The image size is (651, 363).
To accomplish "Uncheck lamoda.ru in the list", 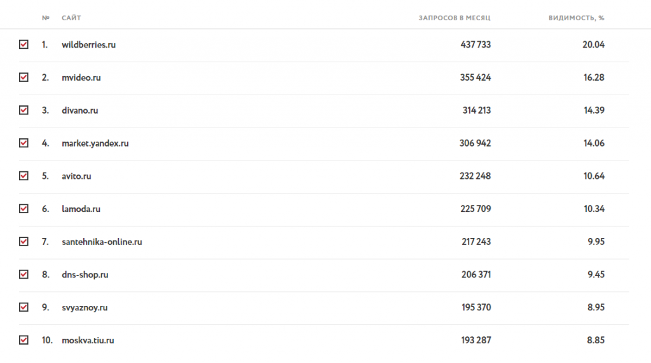I will (x=24, y=209).
